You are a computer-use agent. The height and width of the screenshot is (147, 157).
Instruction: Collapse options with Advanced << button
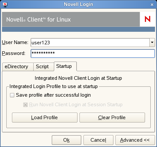[135, 140]
